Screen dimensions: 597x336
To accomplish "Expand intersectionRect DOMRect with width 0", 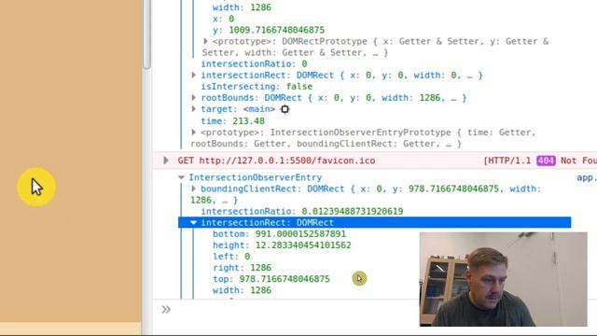I will (194, 75).
